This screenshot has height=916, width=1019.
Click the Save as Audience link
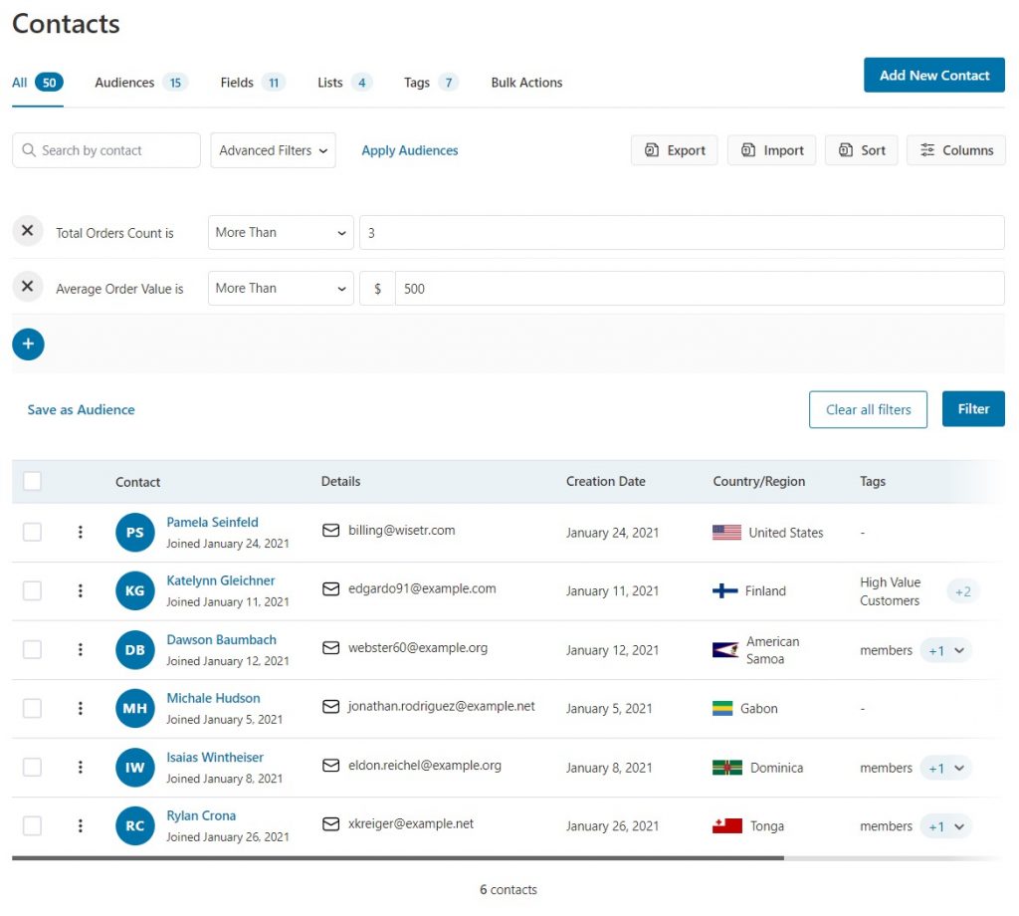(82, 409)
